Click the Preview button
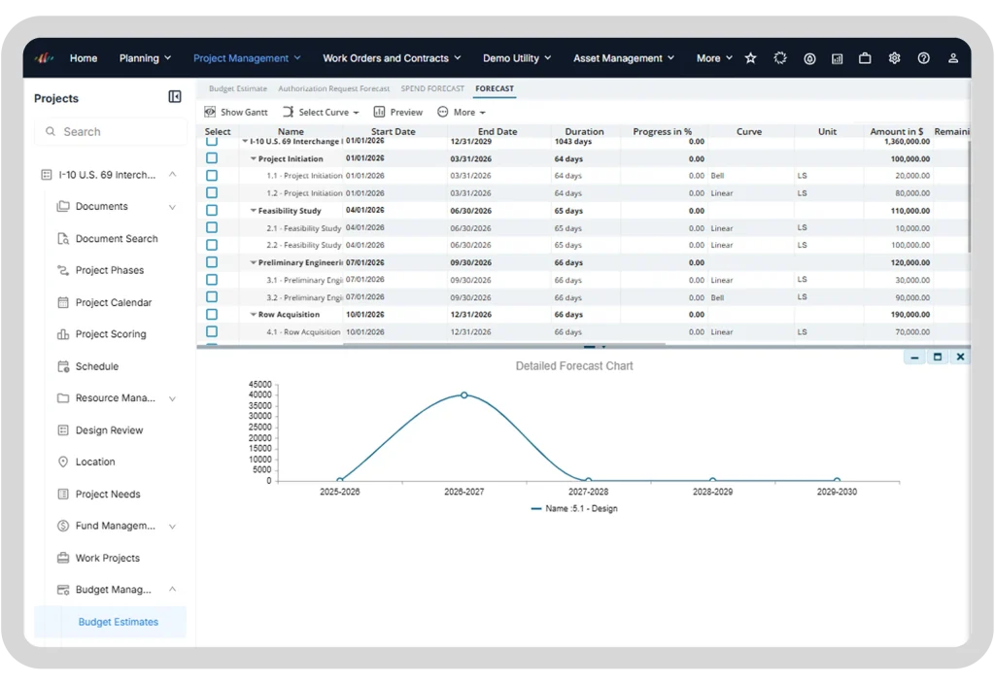This screenshot has height=685, width=995. tap(398, 113)
